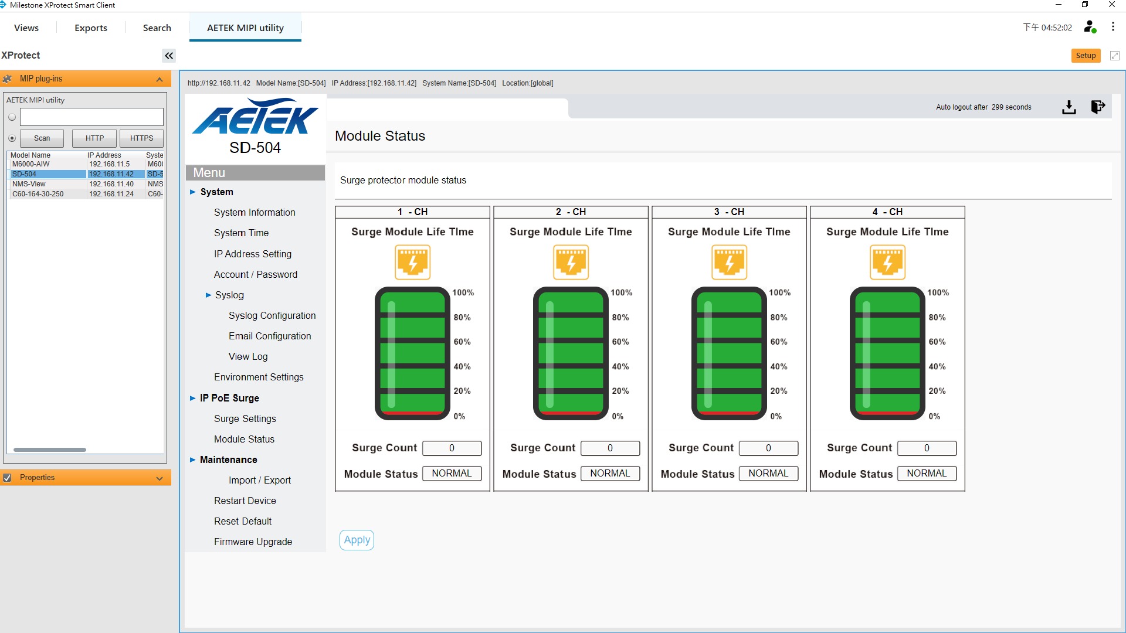Select the C60-164-30-250 device row
This screenshot has height=633, width=1126.
point(86,194)
